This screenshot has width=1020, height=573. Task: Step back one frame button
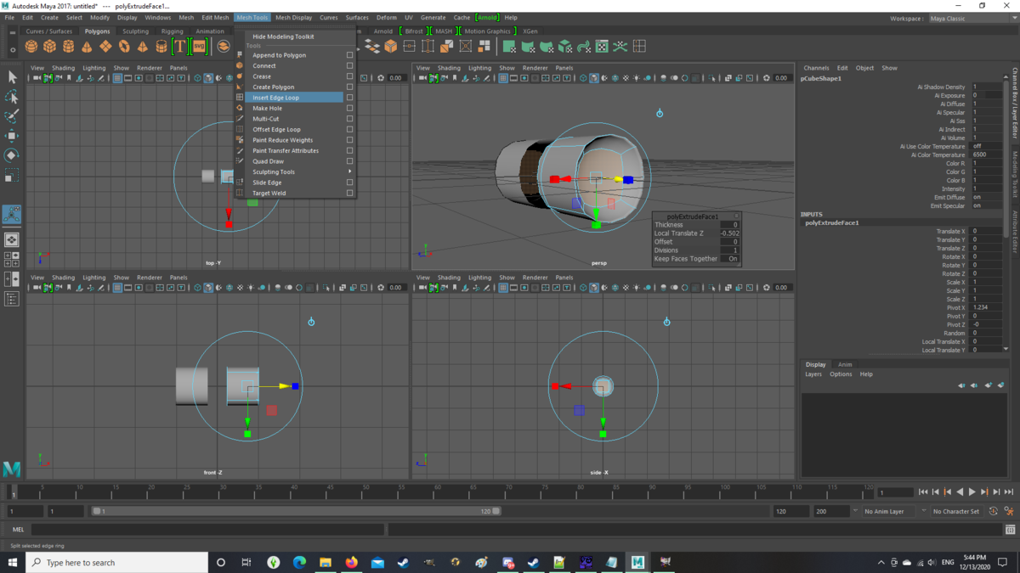point(936,492)
